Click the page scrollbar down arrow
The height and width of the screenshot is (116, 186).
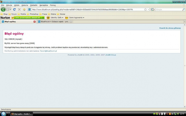pos(185,107)
